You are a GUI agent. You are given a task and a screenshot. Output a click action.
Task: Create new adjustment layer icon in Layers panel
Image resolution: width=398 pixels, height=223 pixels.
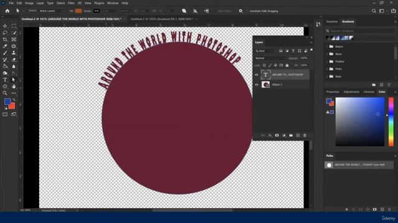coord(284,136)
